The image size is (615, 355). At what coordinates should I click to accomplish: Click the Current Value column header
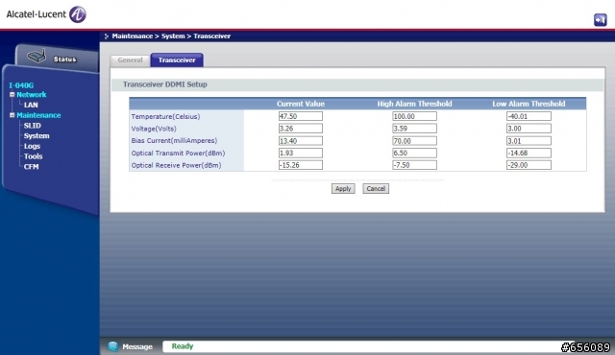[x=301, y=104]
